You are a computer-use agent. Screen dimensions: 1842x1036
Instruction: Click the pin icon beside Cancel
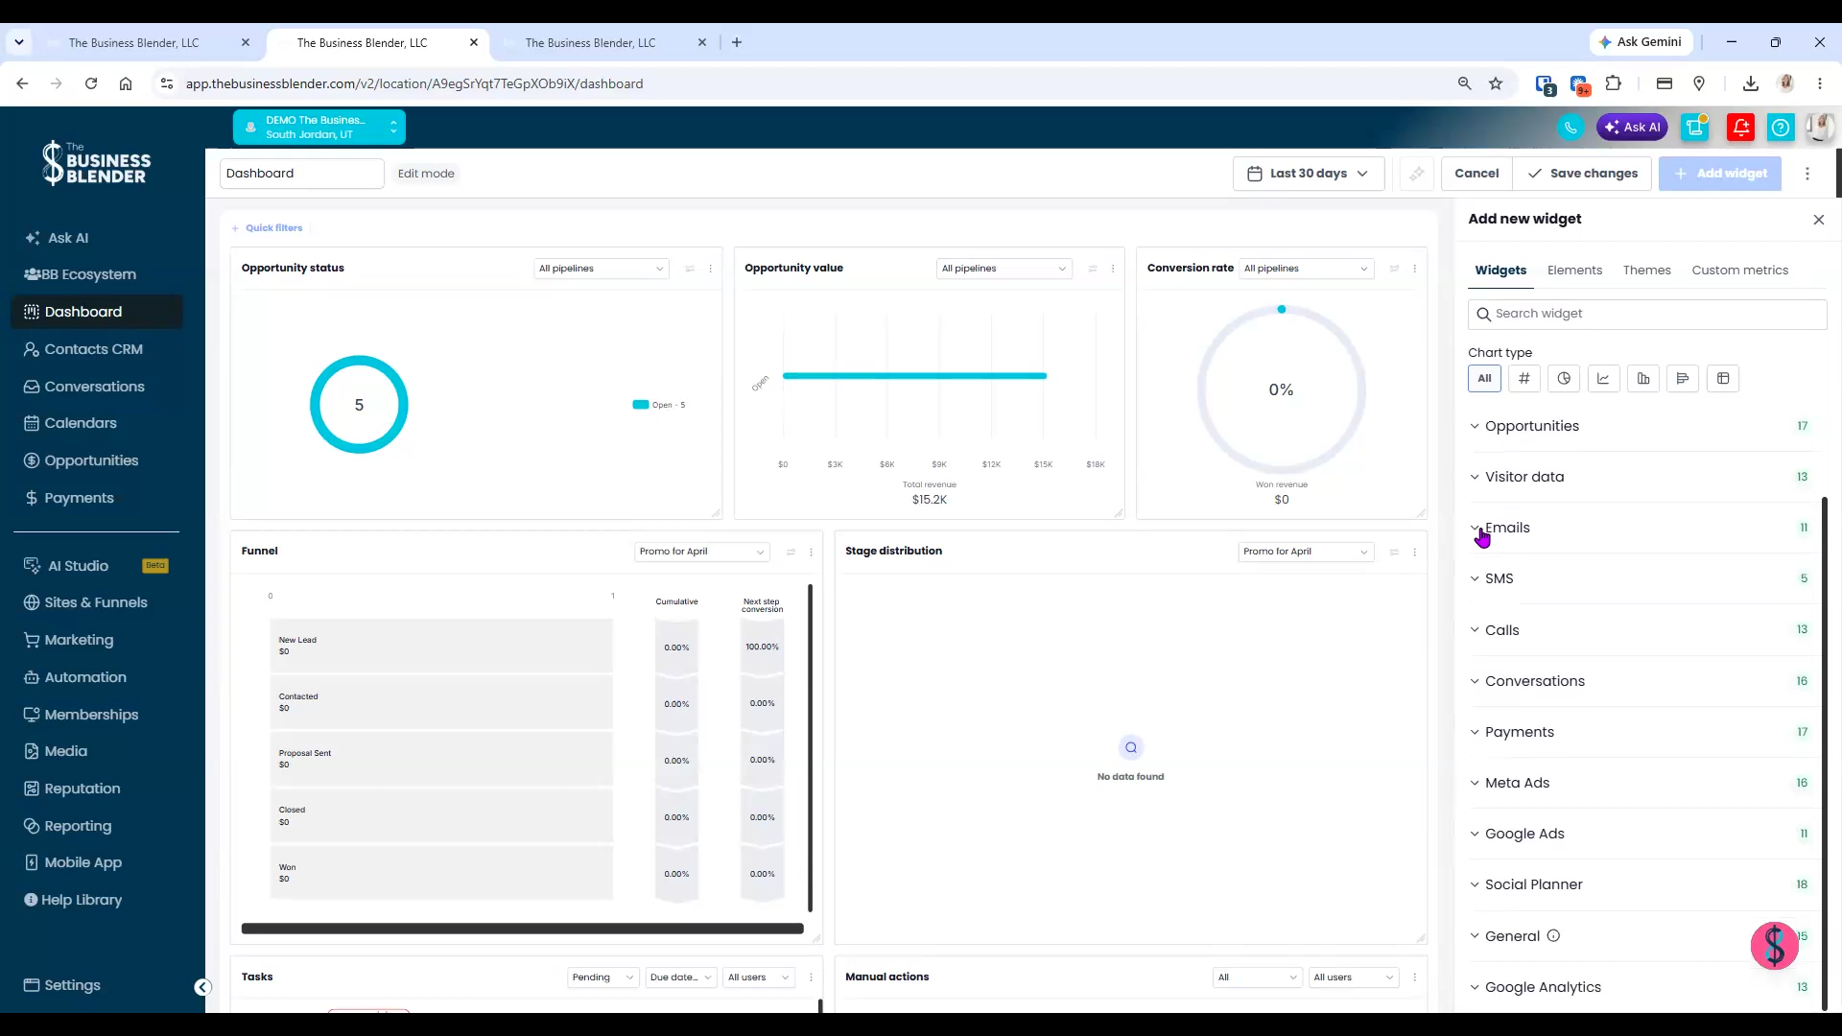pyautogui.click(x=1417, y=174)
